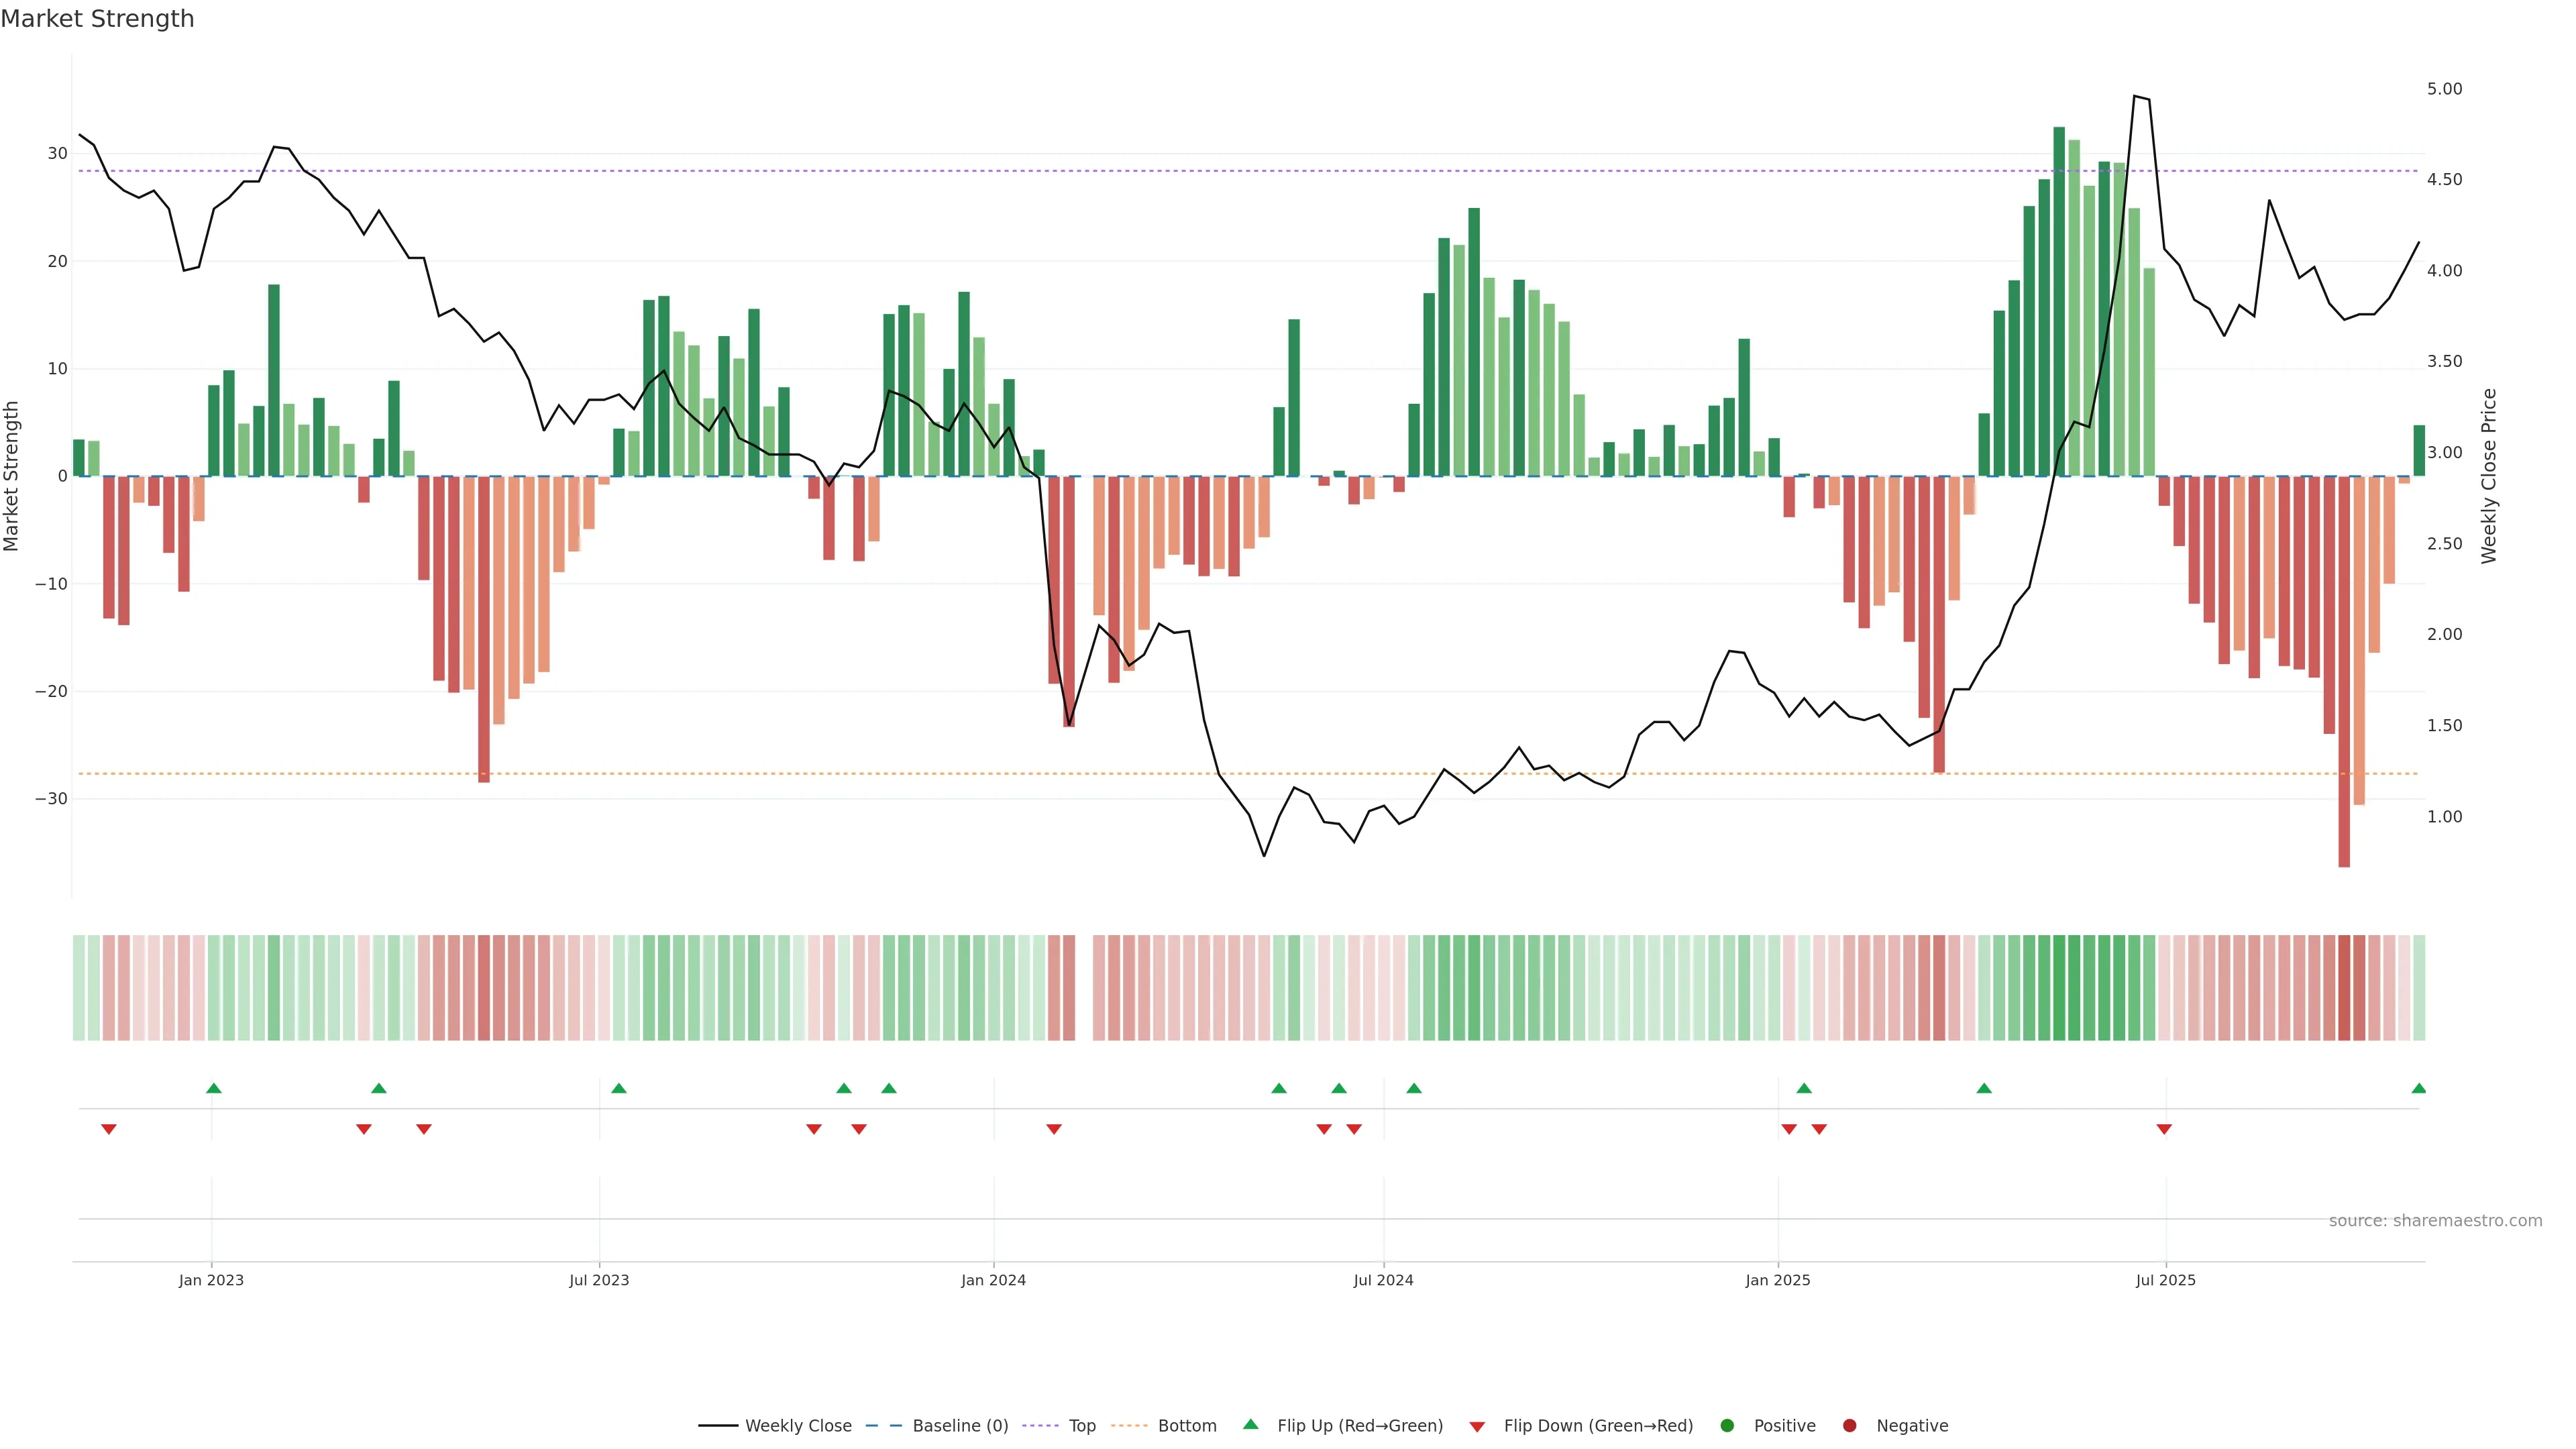Click the source: sharemaestro.com text
2576x1449 pixels.
click(x=2435, y=1221)
